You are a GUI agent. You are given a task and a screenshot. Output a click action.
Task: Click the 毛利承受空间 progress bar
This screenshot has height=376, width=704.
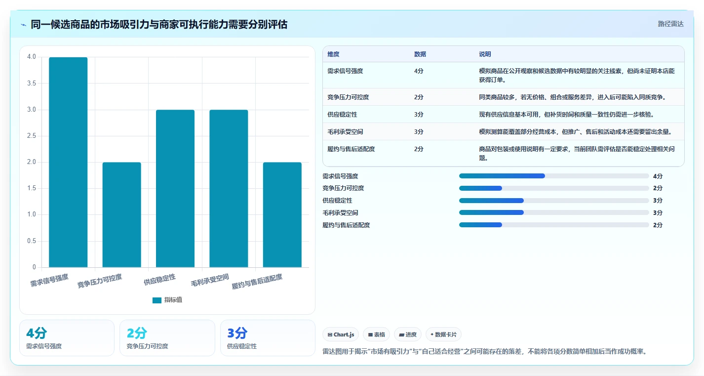tap(554, 212)
